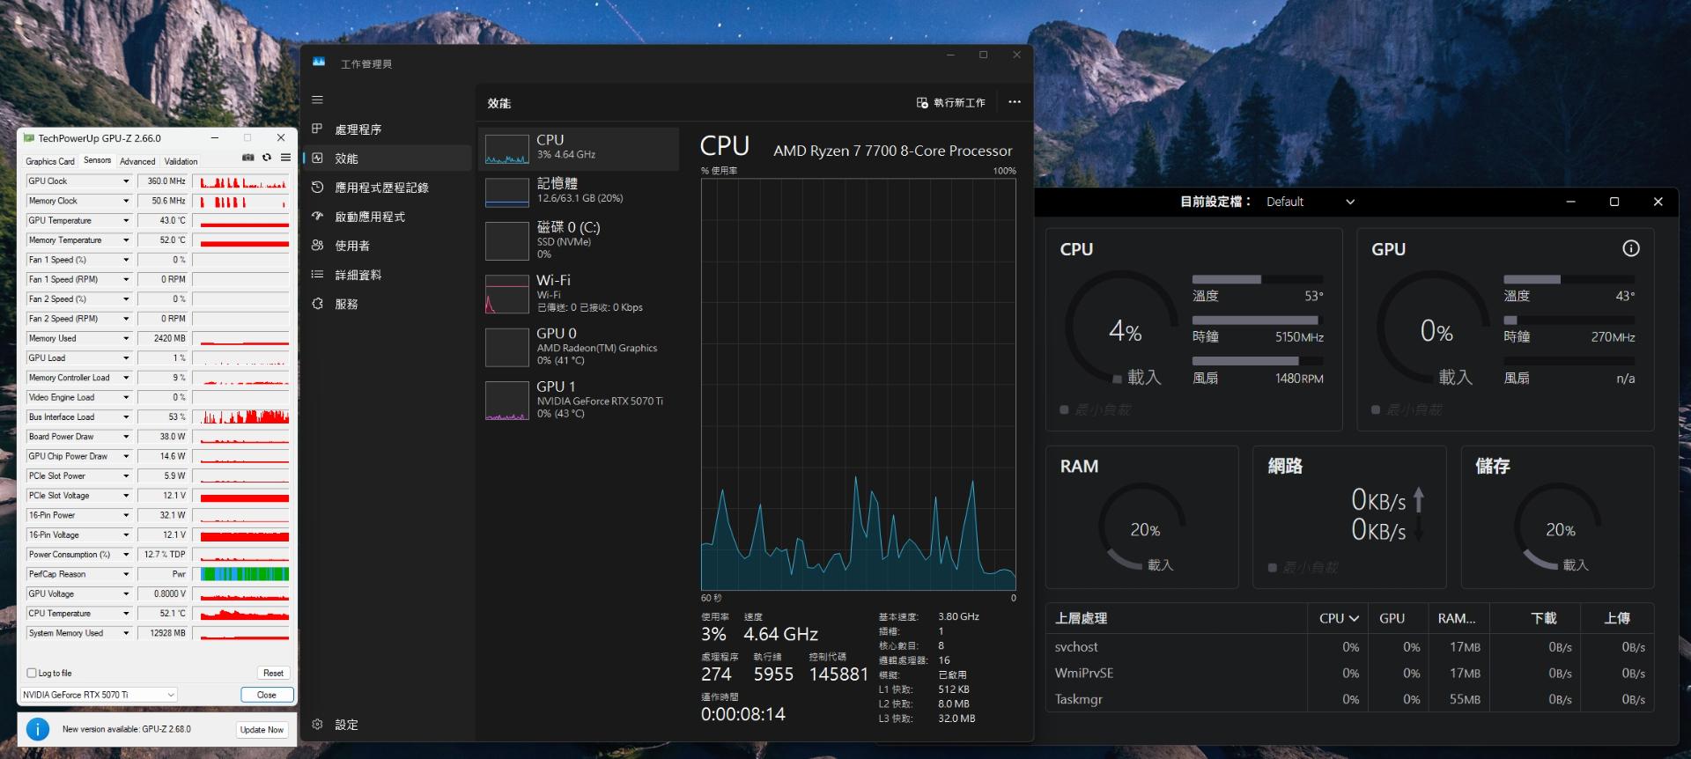Click the 執行新工作 button
Screen dimensions: 1691x759
[951, 103]
